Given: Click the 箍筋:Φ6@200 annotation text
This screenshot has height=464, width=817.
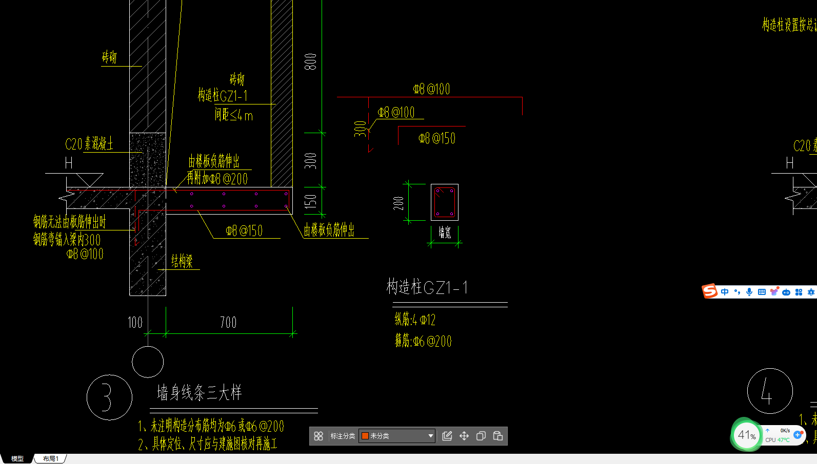Looking at the screenshot, I should [423, 341].
